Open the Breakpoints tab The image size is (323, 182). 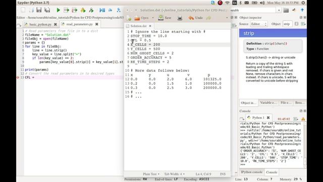[299, 103]
